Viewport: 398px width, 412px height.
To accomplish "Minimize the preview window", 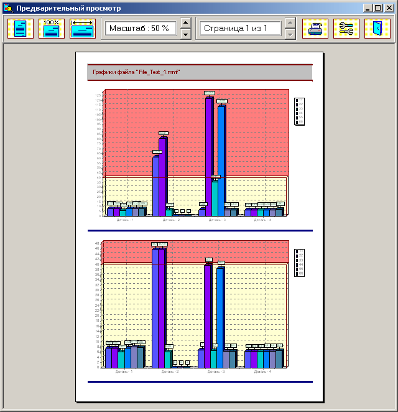I will pos(368,8).
